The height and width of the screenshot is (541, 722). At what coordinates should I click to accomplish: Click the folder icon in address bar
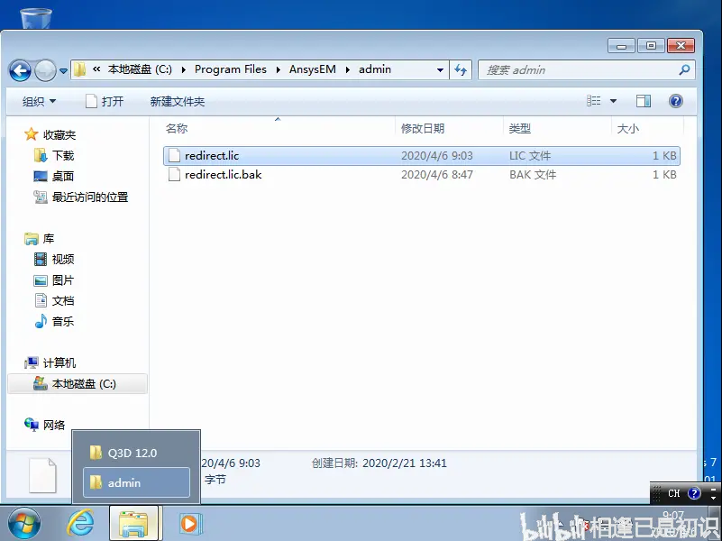pyautogui.click(x=79, y=69)
